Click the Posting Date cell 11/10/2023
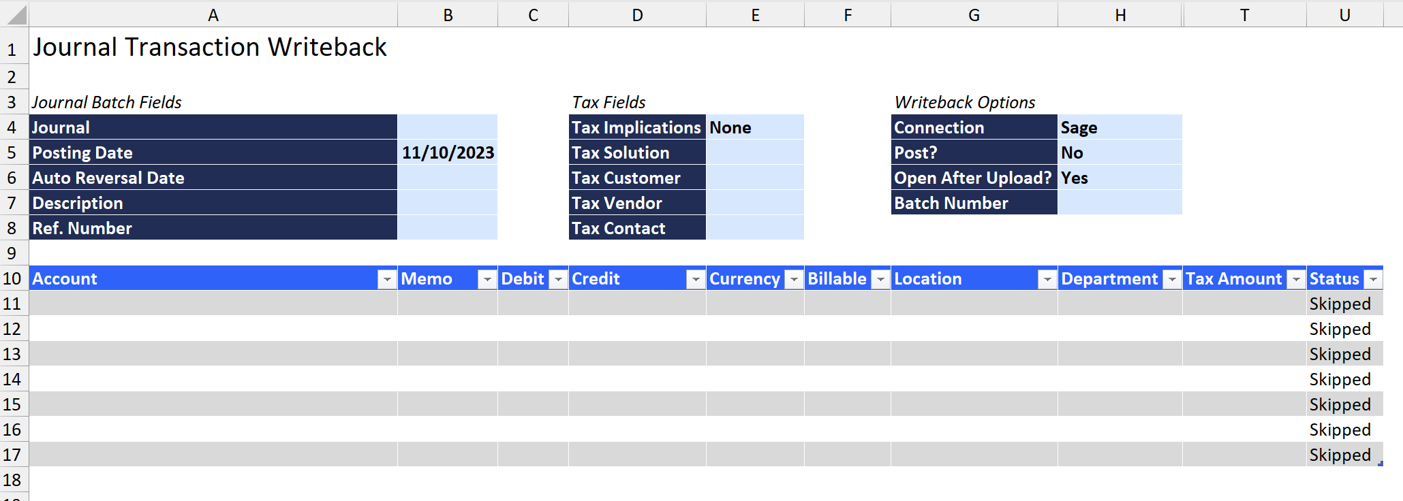The image size is (1403, 501). 448,152
